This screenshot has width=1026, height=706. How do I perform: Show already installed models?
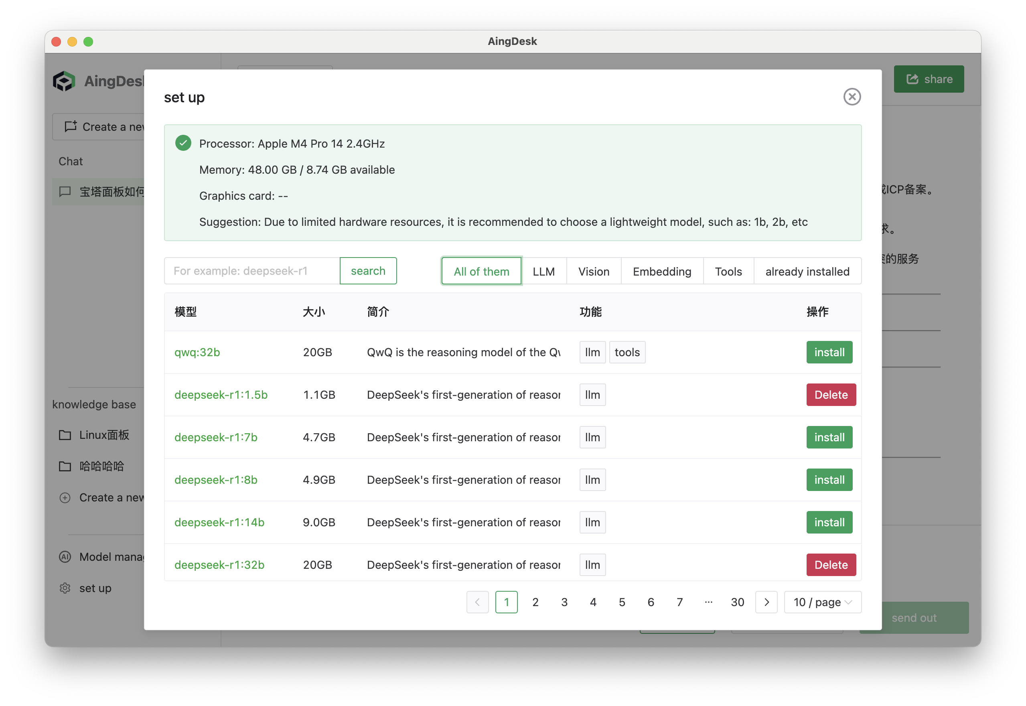[807, 271]
